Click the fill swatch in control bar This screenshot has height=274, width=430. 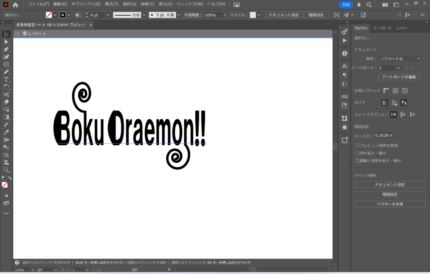click(x=49, y=15)
